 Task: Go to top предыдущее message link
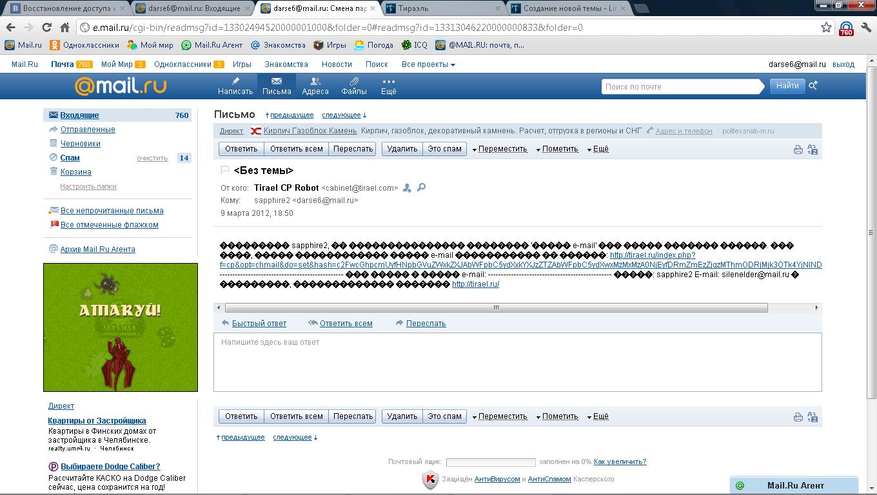tap(291, 115)
